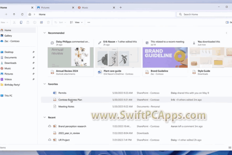Open the Sort dropdown menu
Screen dimensions: 232x155
click(60, 22)
